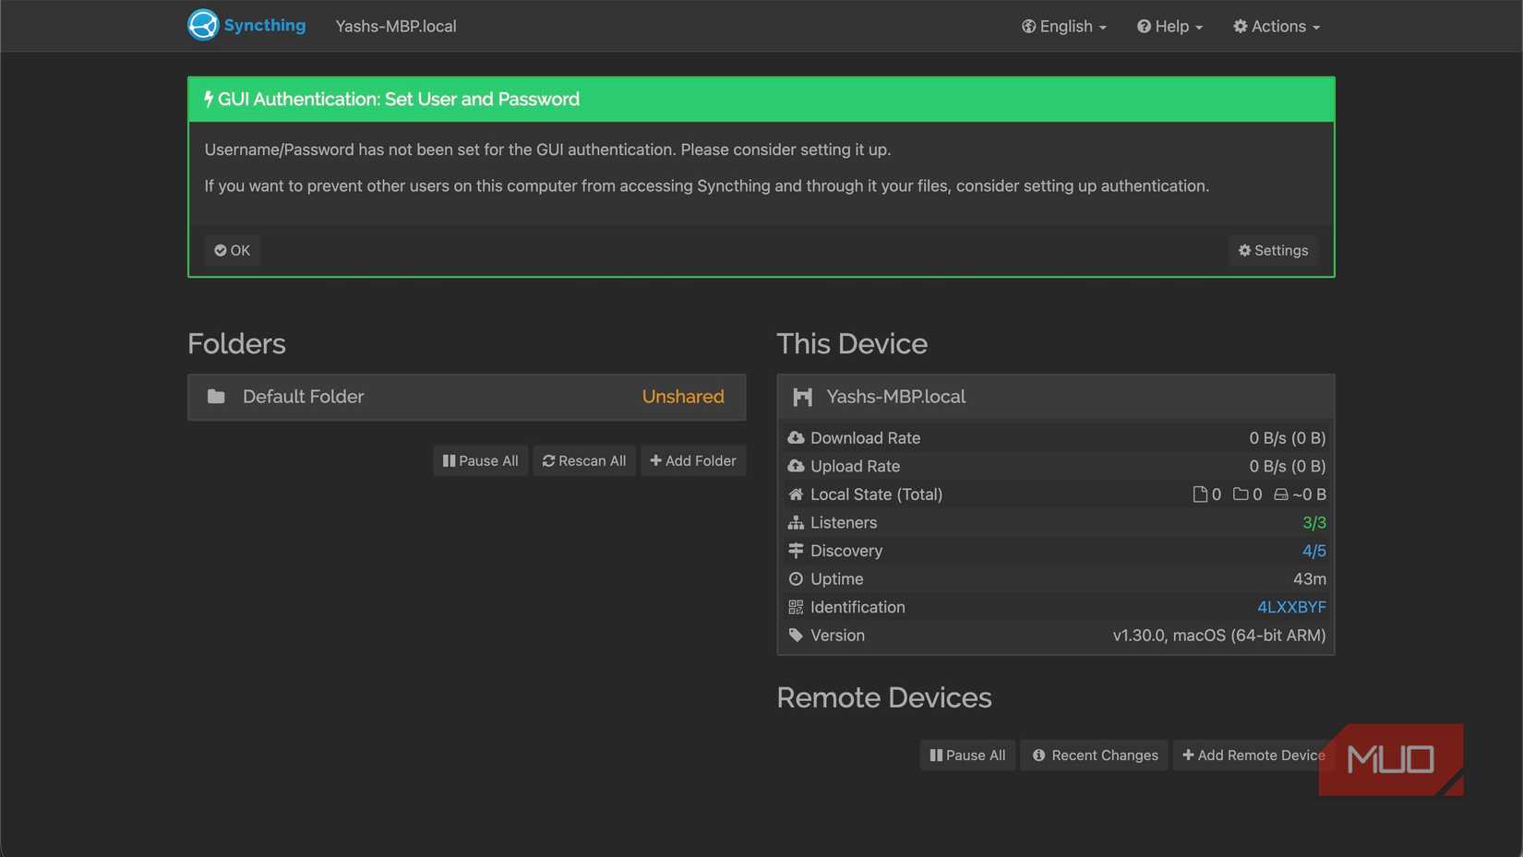The image size is (1523, 857).
Task: Pause all folders with Pause All
Action: tap(480, 460)
